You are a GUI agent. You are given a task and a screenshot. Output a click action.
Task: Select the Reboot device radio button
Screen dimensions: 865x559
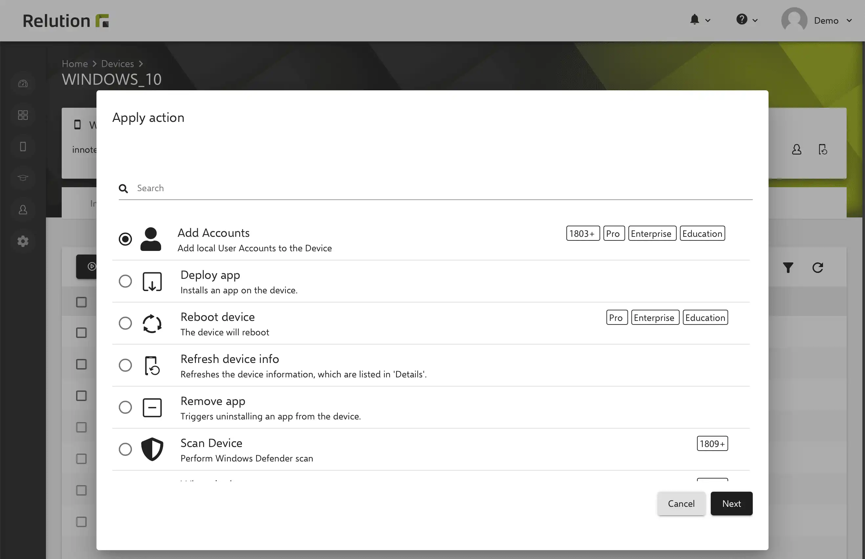coord(125,323)
